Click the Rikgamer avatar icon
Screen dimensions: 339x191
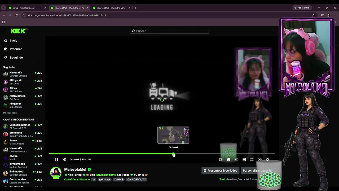pyautogui.click(x=6, y=105)
